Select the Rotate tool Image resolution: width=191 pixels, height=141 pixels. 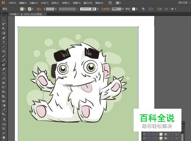[x=3, y=74]
